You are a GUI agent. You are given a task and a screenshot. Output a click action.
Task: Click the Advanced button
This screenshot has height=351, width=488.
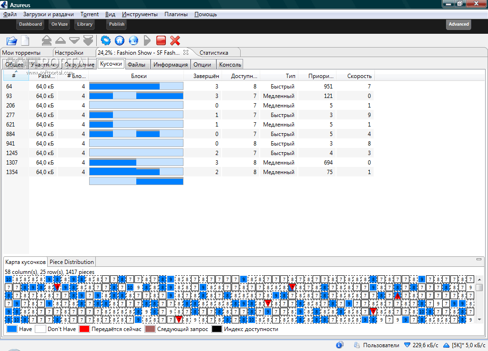click(x=459, y=24)
